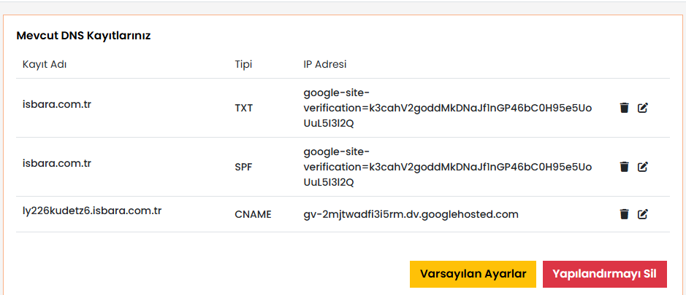Click the Yapılandırmayı Sil button
Viewport: 686px width, 295px height.
605,274
